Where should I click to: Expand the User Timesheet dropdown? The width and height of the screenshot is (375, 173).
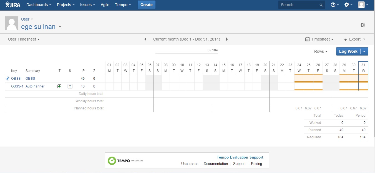(x=24, y=39)
